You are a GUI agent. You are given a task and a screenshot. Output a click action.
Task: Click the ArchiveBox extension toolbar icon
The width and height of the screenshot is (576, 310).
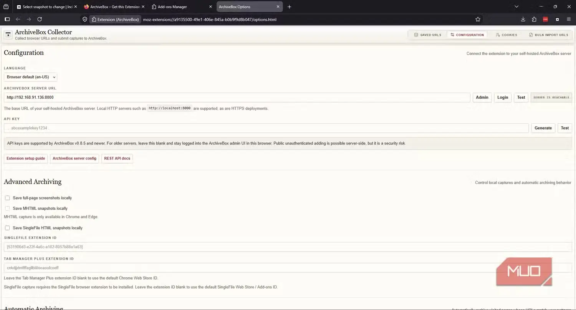[x=557, y=19]
